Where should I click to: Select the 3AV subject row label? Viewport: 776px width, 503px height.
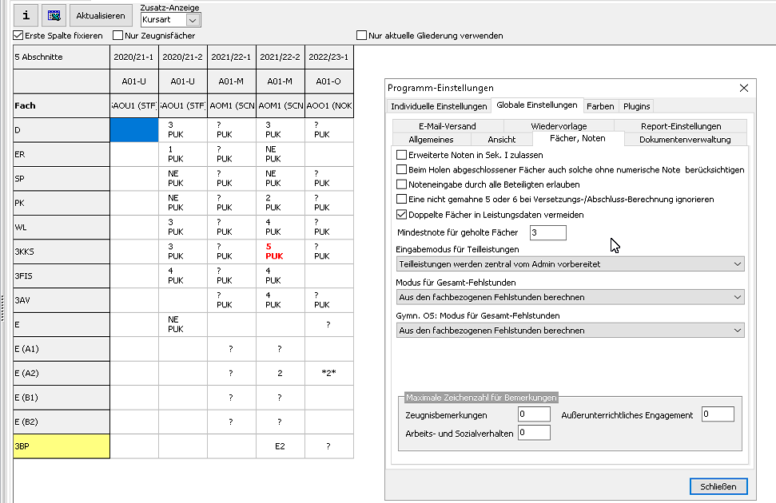[x=62, y=299]
